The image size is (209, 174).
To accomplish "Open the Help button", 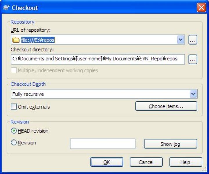I will pos(186,162).
